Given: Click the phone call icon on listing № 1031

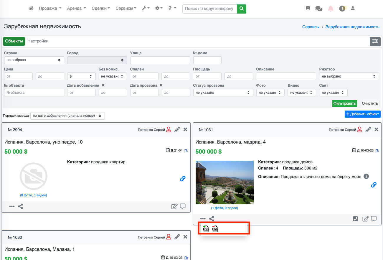Looking at the screenshot, I should [355, 219].
